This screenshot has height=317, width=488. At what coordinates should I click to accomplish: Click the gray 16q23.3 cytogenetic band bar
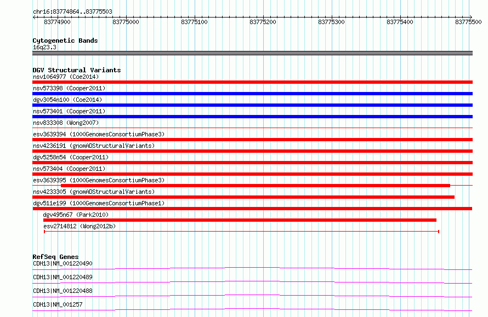coord(252,53)
